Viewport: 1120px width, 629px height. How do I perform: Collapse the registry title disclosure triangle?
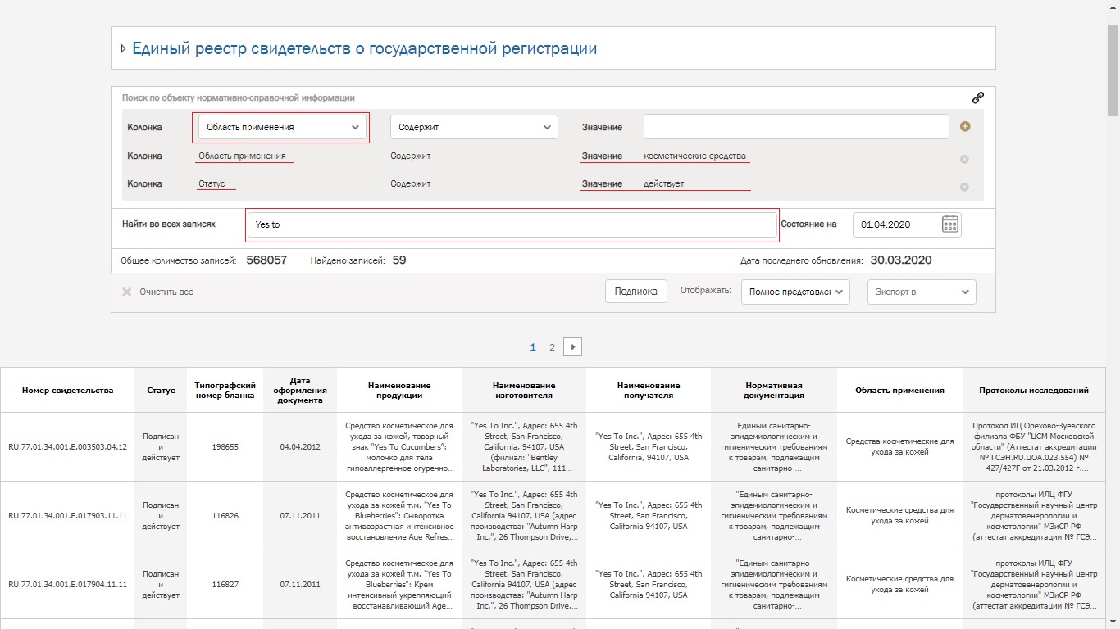(x=123, y=48)
